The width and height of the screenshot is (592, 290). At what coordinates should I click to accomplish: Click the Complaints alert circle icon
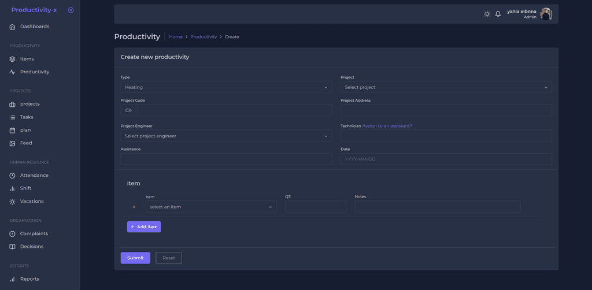coord(13,234)
